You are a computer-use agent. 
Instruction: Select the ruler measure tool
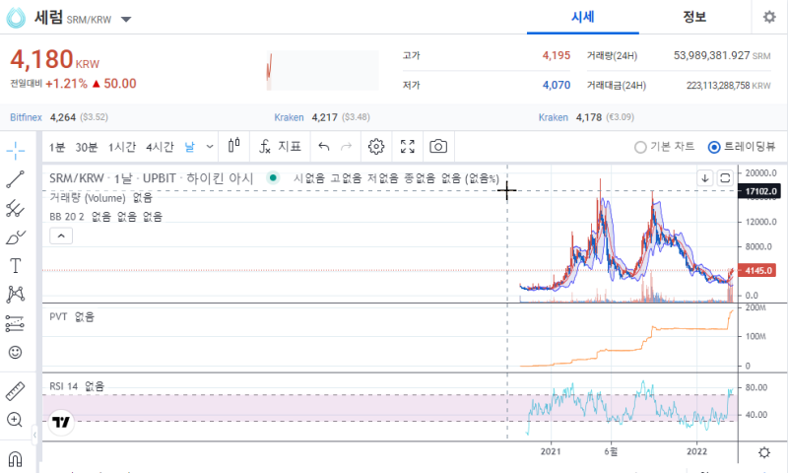(16, 391)
